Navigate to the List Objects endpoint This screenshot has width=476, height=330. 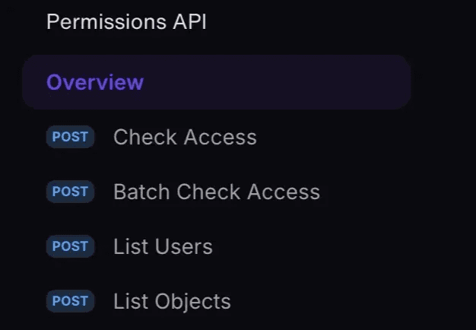[x=172, y=301]
